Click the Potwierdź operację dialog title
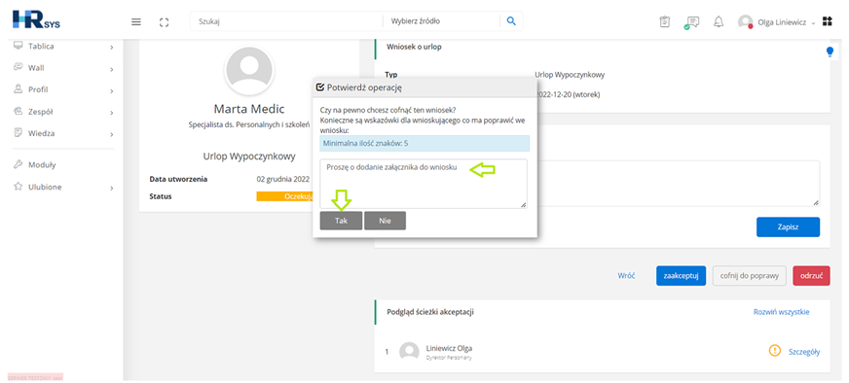This screenshot has height=383, width=849. 364,87
